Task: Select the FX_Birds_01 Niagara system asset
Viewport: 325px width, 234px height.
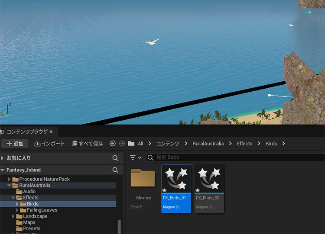Action: pyautogui.click(x=176, y=188)
